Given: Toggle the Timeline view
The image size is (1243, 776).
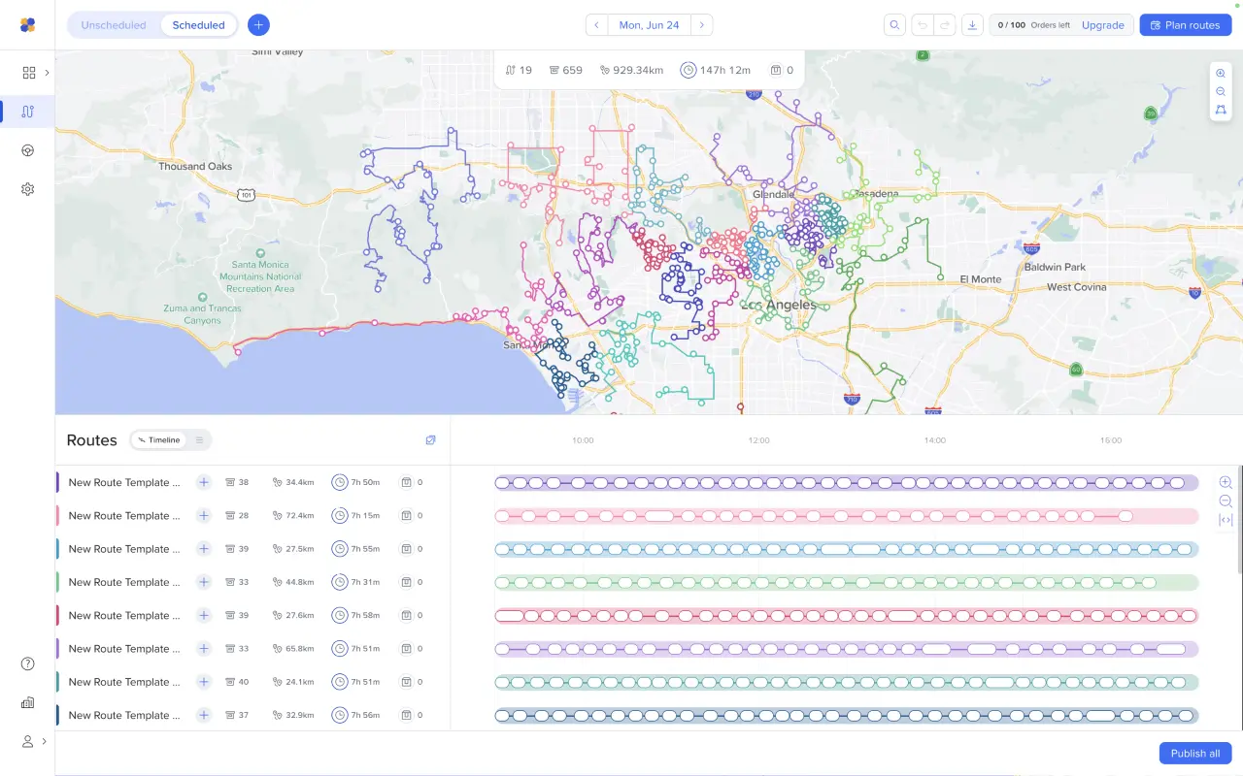Looking at the screenshot, I should point(159,440).
